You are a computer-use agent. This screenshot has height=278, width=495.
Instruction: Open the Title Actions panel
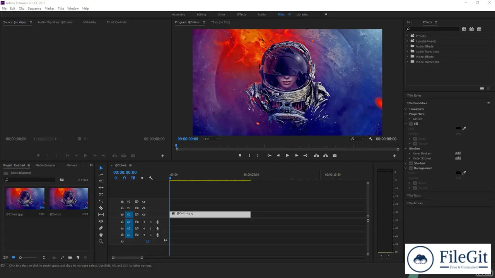click(x=415, y=203)
